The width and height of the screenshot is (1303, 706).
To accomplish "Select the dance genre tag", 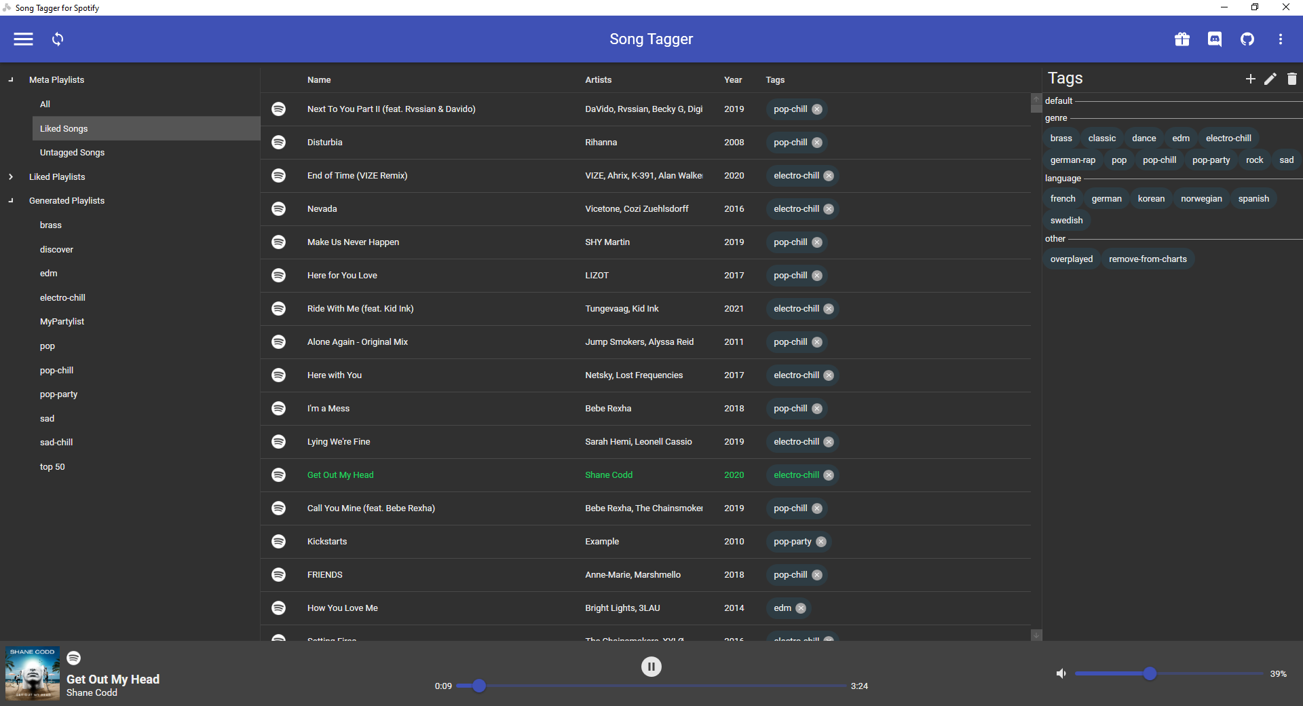I will [x=1144, y=138].
